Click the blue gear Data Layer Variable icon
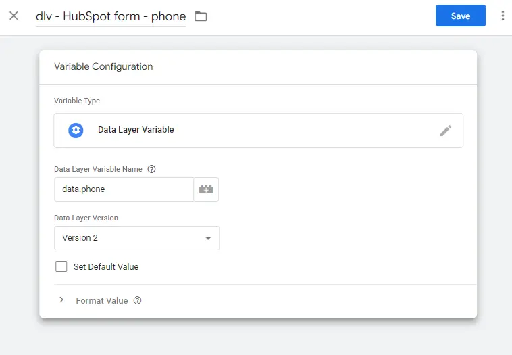The image size is (512, 355). coord(76,130)
